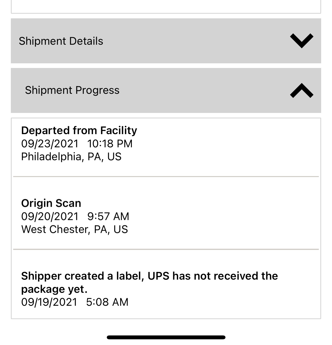Viewport: 332px width, 345px height.
Task: Tap the 10:18 PM timestamp
Action: [x=110, y=144]
